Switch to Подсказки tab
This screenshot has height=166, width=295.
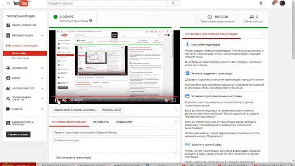[x=124, y=122]
